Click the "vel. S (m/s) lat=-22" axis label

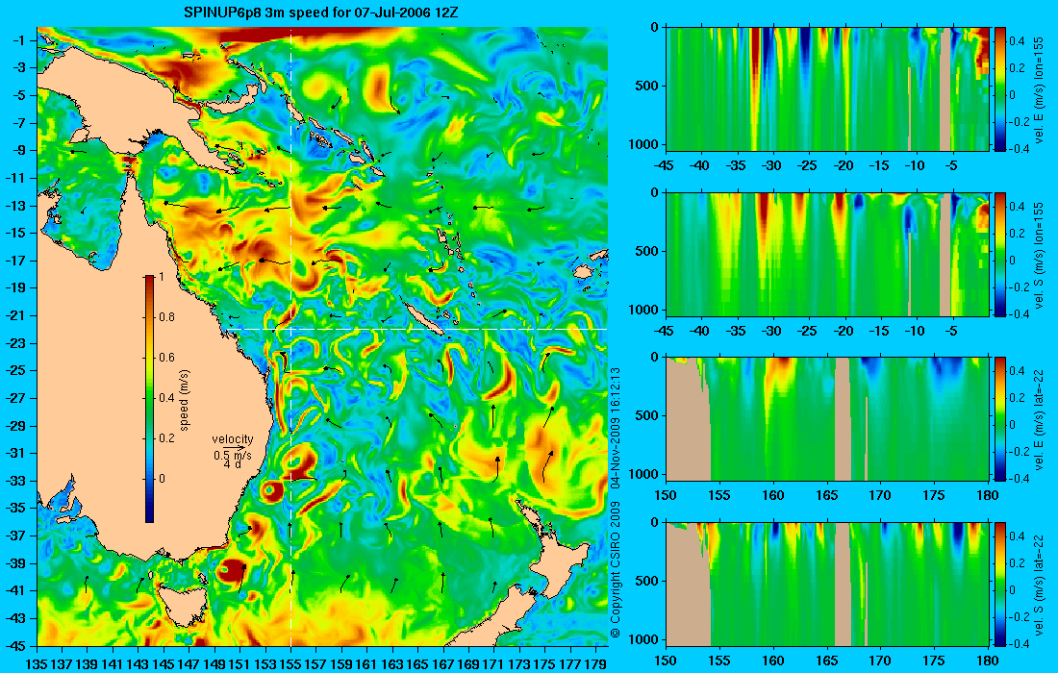point(1039,584)
